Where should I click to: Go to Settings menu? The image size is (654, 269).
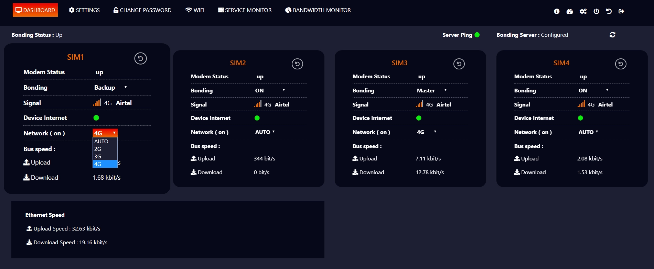click(84, 10)
